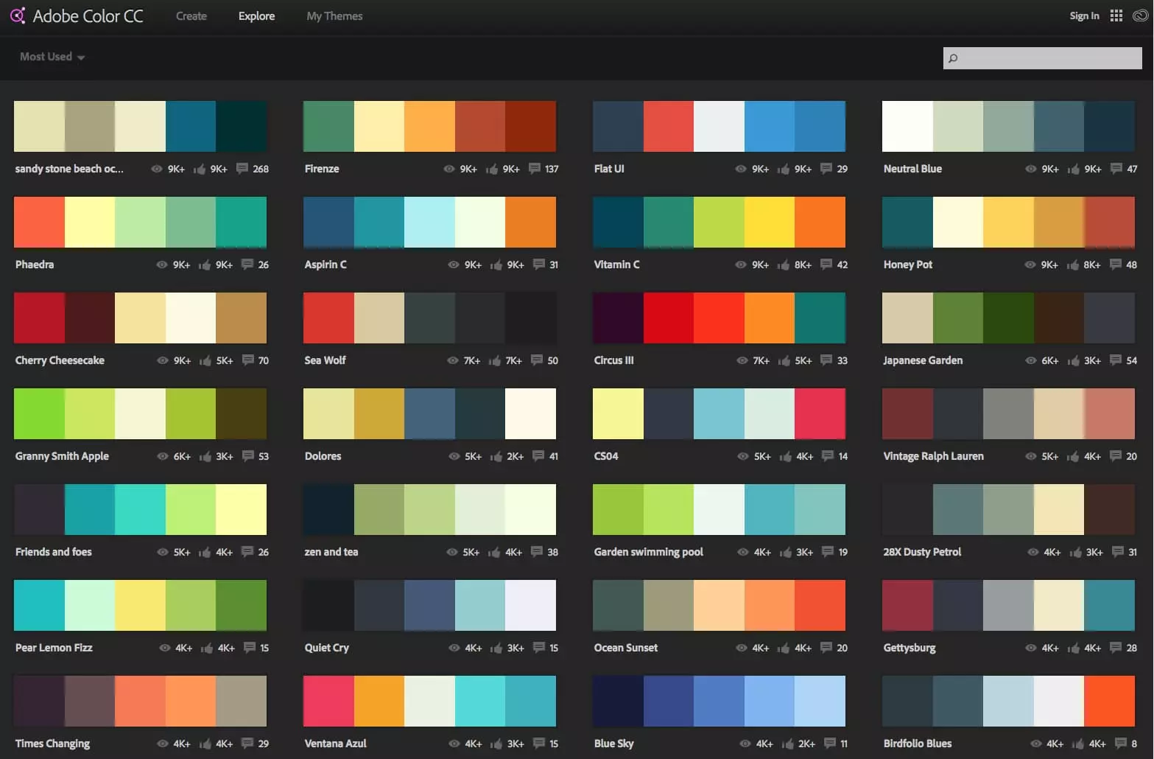Click the Creative Cloud icon

1140,15
